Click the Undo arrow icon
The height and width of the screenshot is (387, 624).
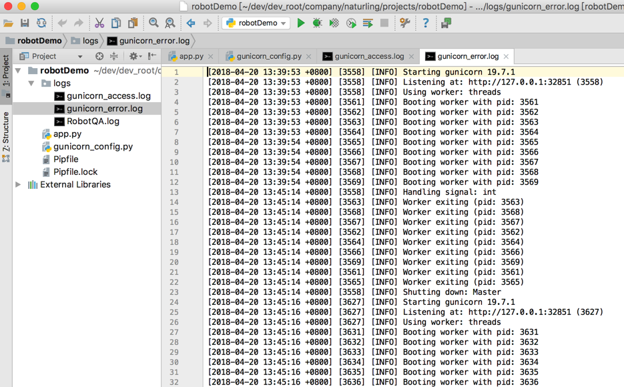click(x=62, y=23)
